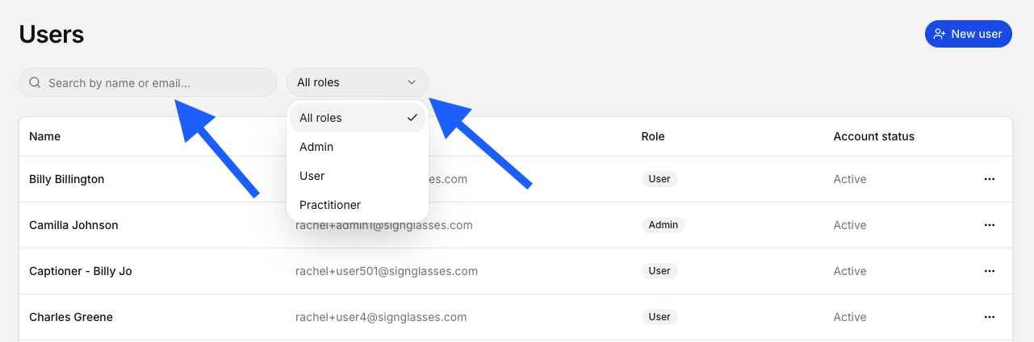Click the Name column header
1034x342 pixels.
(x=45, y=136)
